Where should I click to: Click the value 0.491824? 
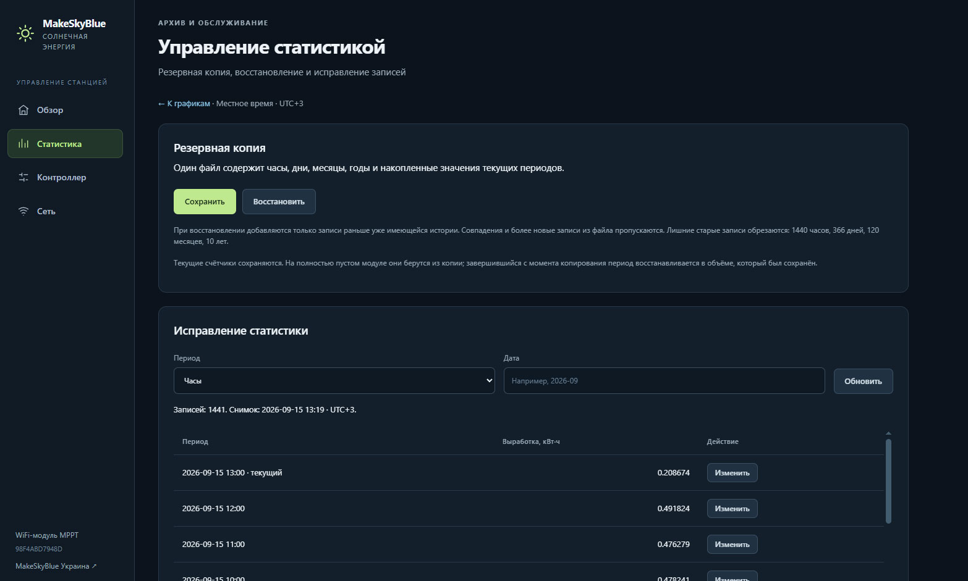[673, 509]
